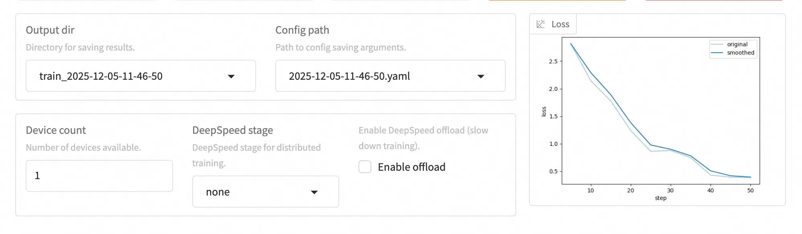Click the 2025-12-05-11-46-50.yaml config path text

click(x=349, y=76)
